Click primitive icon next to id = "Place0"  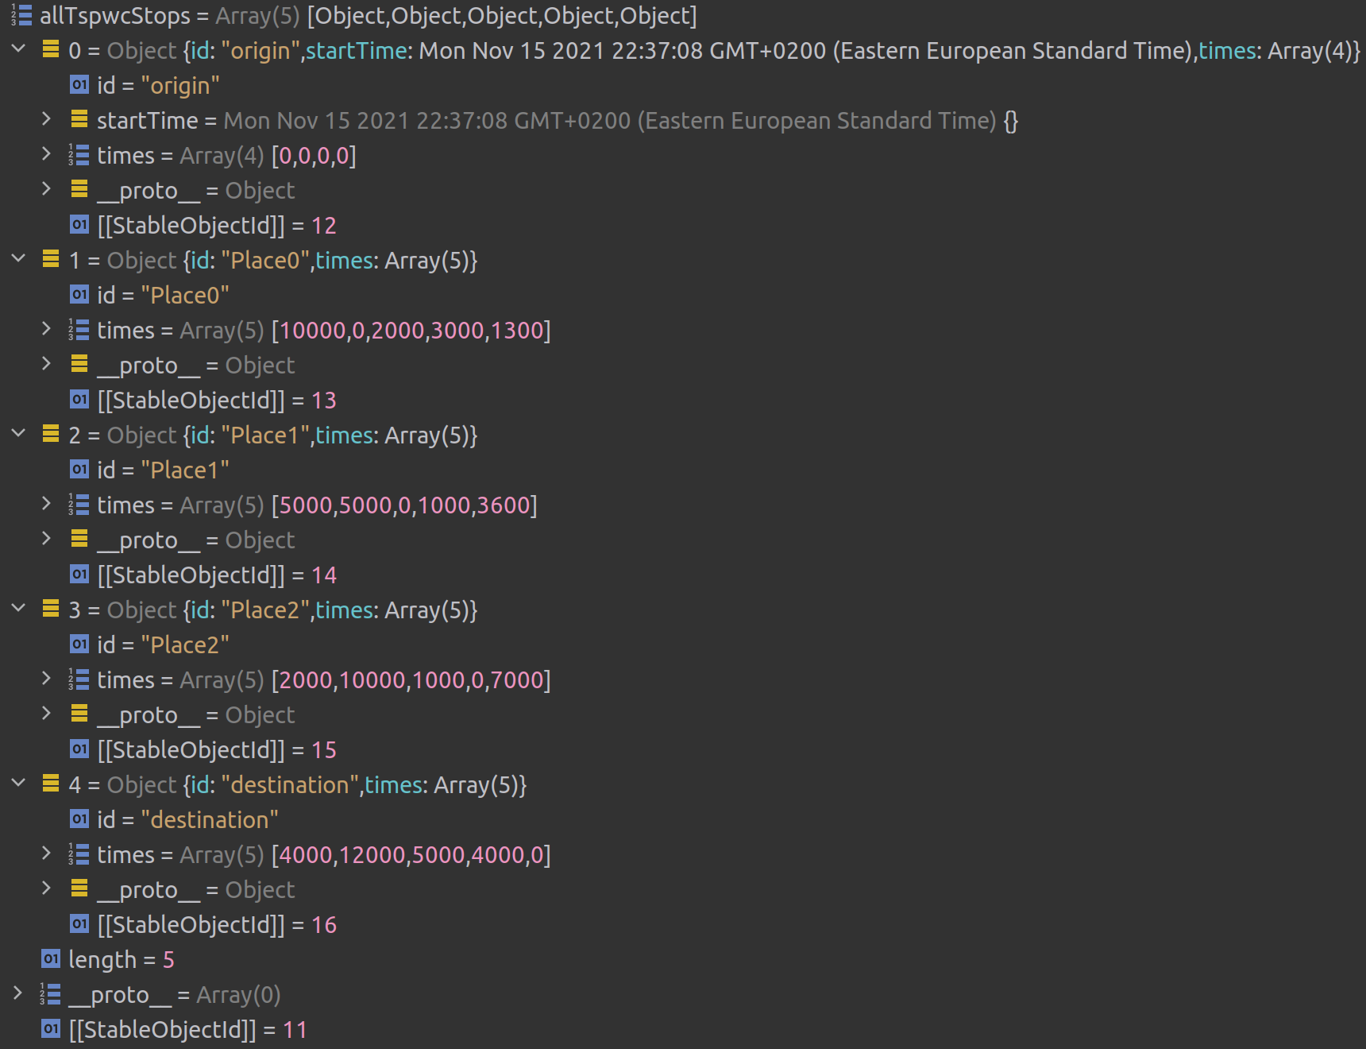[79, 294]
